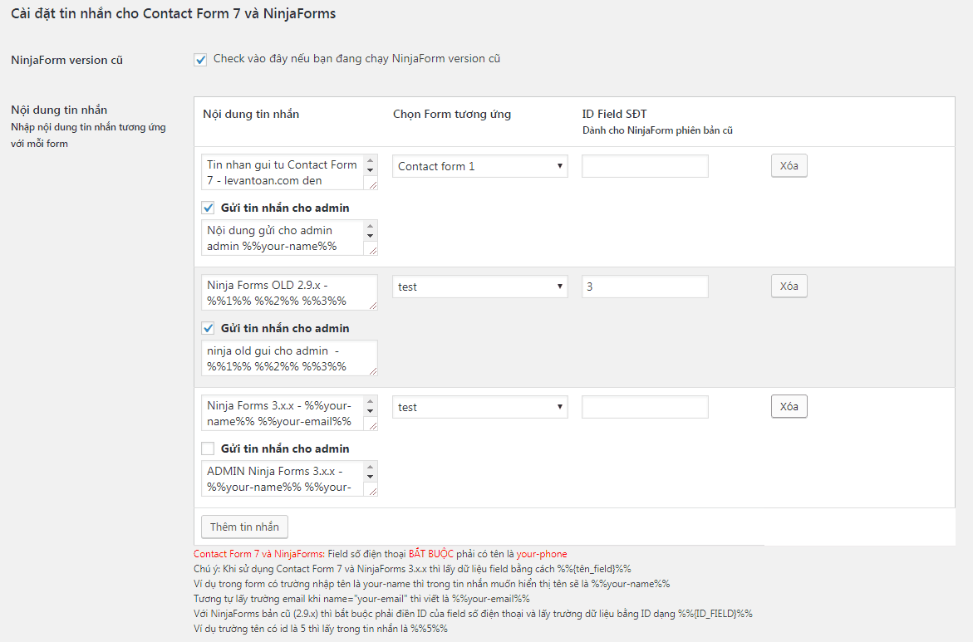
Task: Click Xóa on the Ninja Forms OLD 2.9.x row
Action: pyautogui.click(x=788, y=286)
